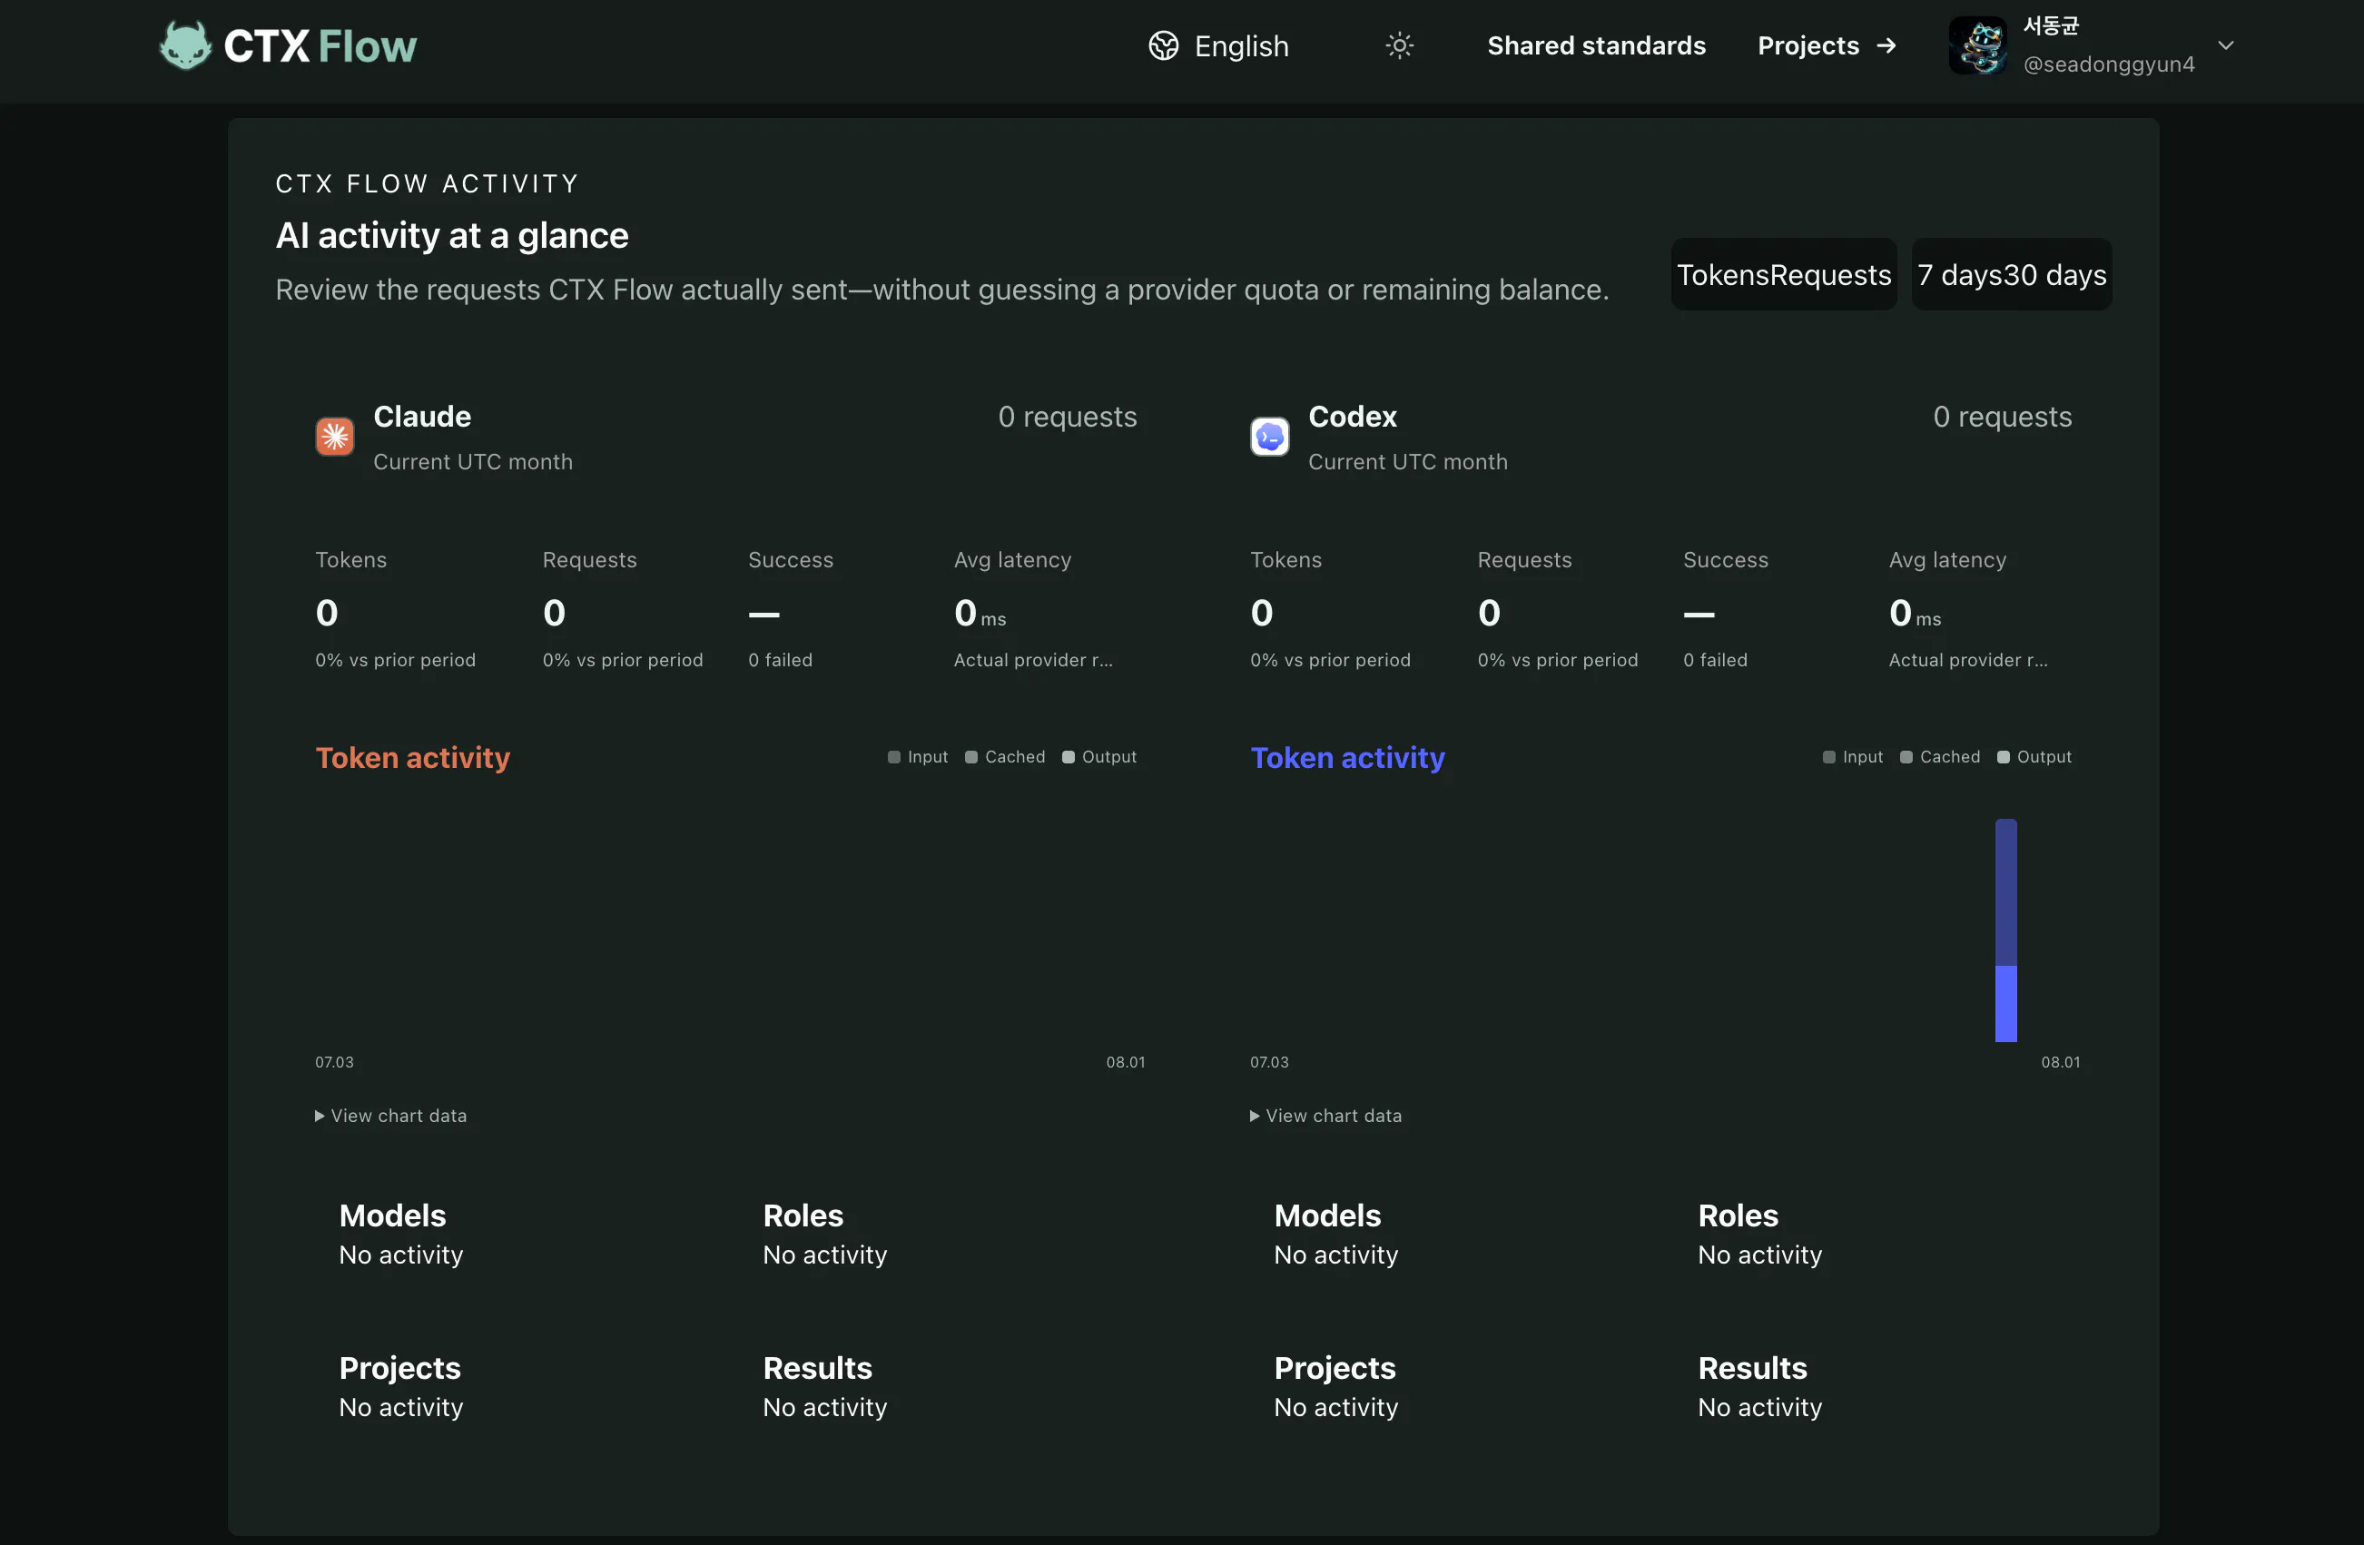
Task: Click Claude's Models section heading
Action: (392, 1215)
